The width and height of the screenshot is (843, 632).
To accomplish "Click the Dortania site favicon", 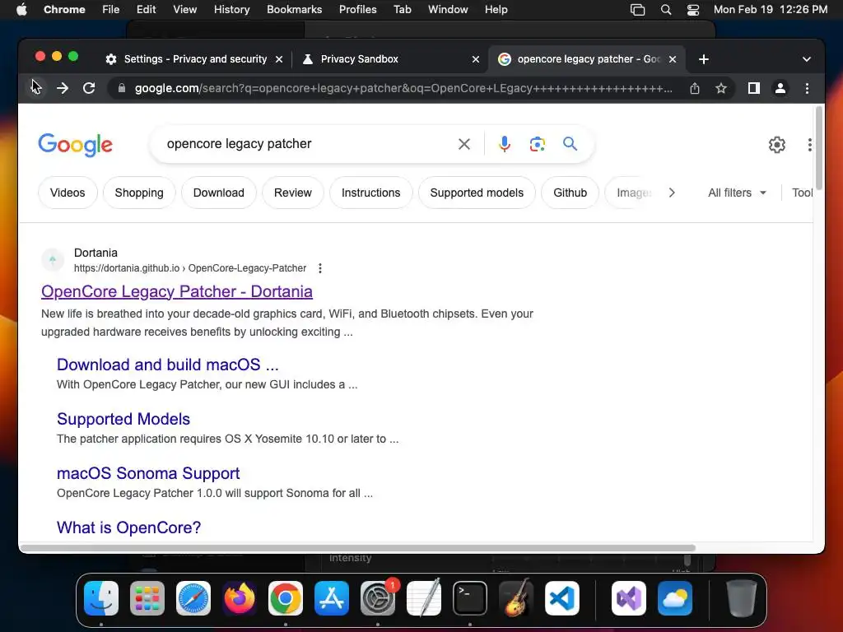I will (53, 260).
